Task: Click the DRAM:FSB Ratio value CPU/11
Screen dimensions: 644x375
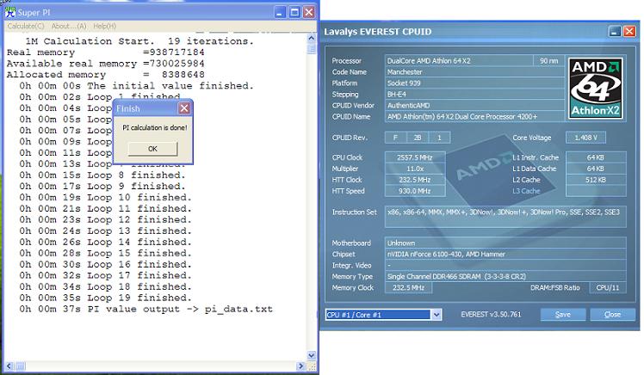Action: click(x=608, y=287)
